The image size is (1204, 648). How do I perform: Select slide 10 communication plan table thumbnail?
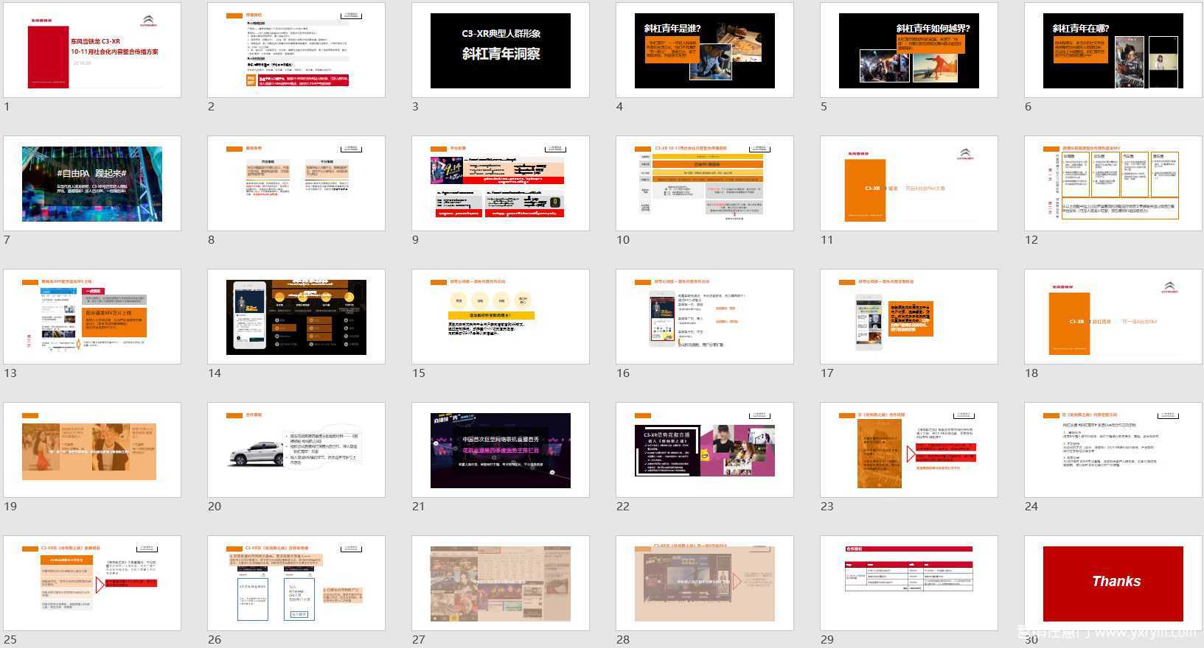[x=705, y=183]
